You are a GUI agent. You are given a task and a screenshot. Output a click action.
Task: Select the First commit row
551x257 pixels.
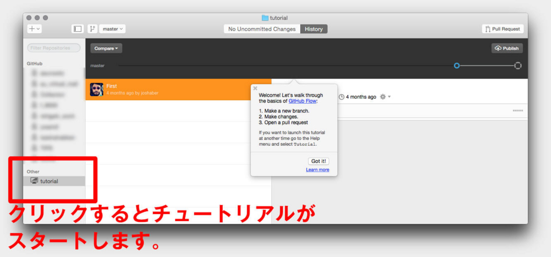click(x=179, y=90)
